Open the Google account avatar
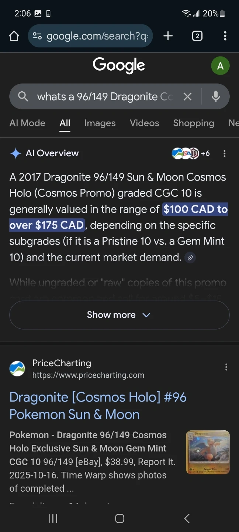Viewport: 239px width, 532px height. click(x=220, y=66)
